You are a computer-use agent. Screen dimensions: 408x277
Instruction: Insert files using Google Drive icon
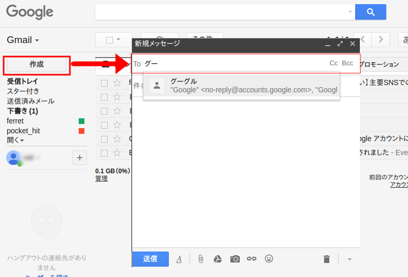tap(217, 259)
